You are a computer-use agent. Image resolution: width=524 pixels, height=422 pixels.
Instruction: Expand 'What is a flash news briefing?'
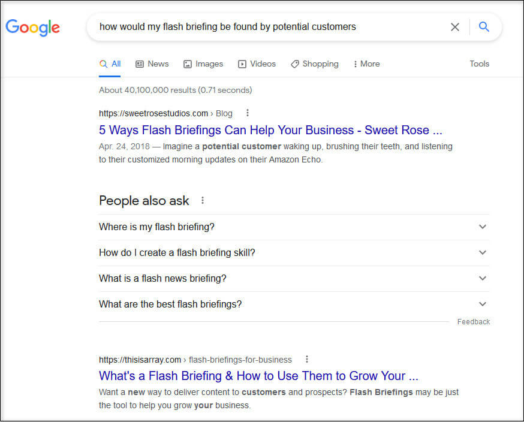294,278
